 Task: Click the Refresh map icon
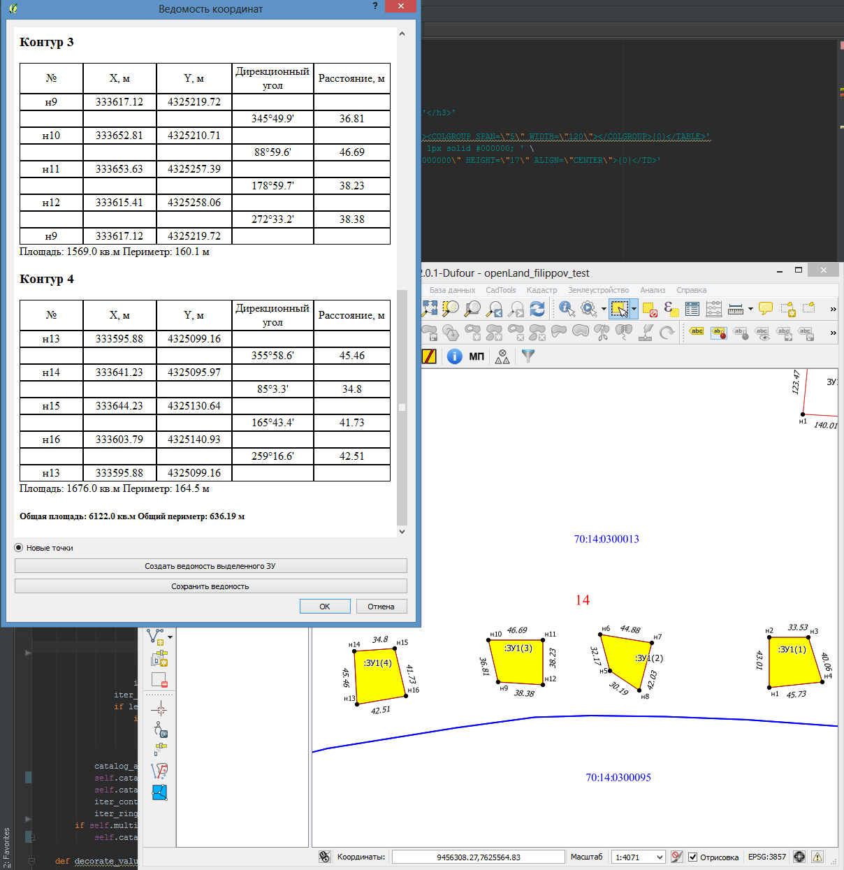click(x=537, y=309)
